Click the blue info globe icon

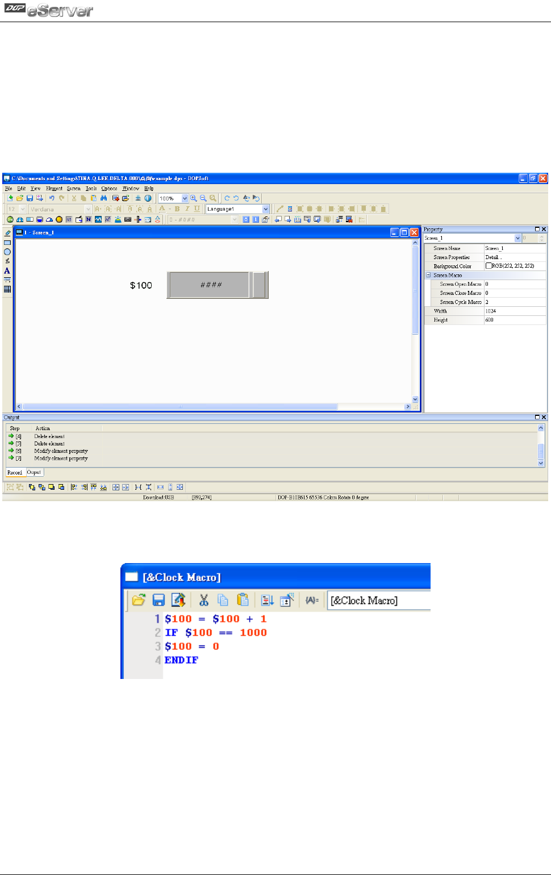(x=148, y=198)
